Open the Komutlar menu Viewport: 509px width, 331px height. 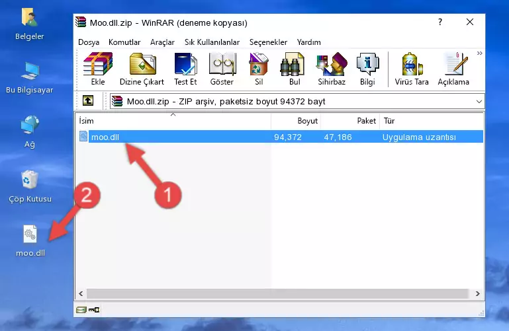pyautogui.click(x=124, y=42)
